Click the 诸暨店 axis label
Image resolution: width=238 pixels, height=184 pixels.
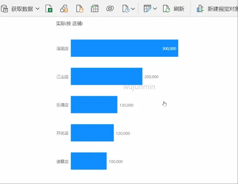tap(62, 161)
